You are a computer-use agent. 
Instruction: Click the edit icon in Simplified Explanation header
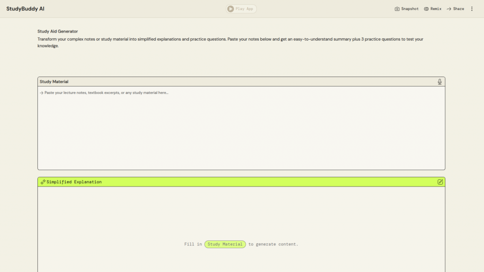pos(440,182)
